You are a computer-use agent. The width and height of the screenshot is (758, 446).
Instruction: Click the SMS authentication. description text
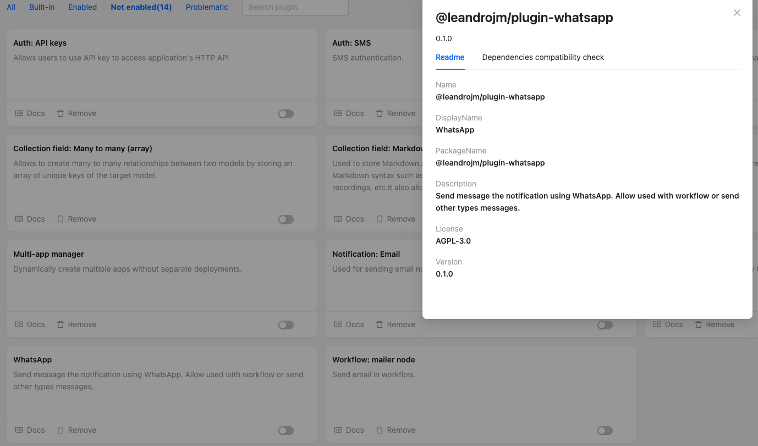[368, 57]
